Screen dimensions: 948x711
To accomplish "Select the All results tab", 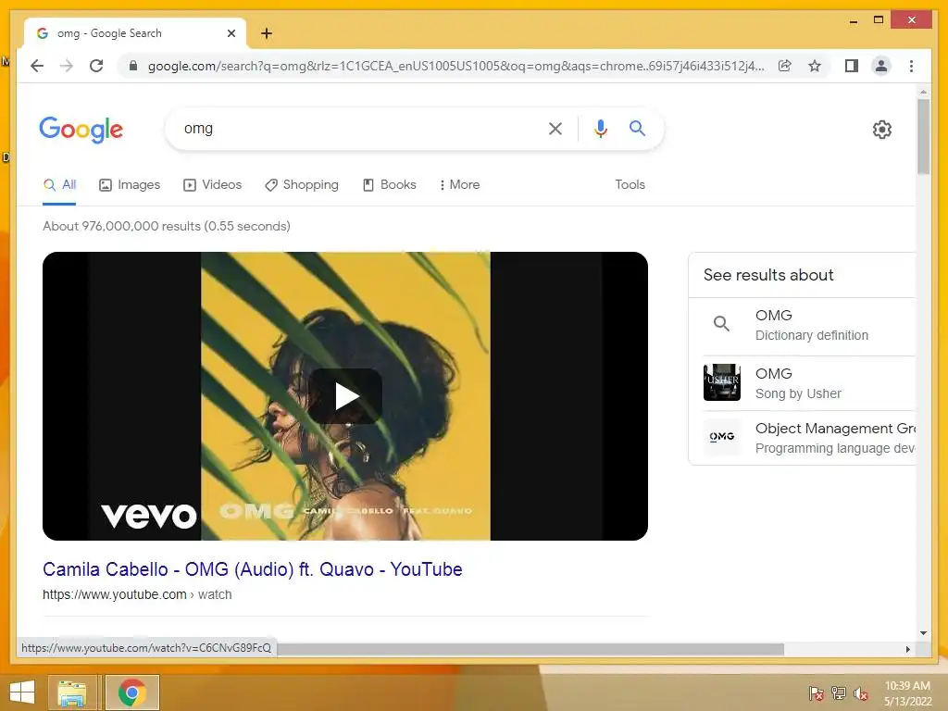I will [59, 184].
